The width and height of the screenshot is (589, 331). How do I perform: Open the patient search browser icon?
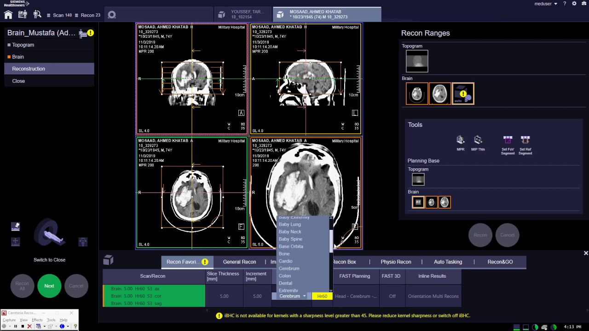coord(37,15)
